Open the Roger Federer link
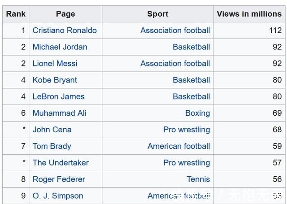287x204 pixels. point(59,180)
